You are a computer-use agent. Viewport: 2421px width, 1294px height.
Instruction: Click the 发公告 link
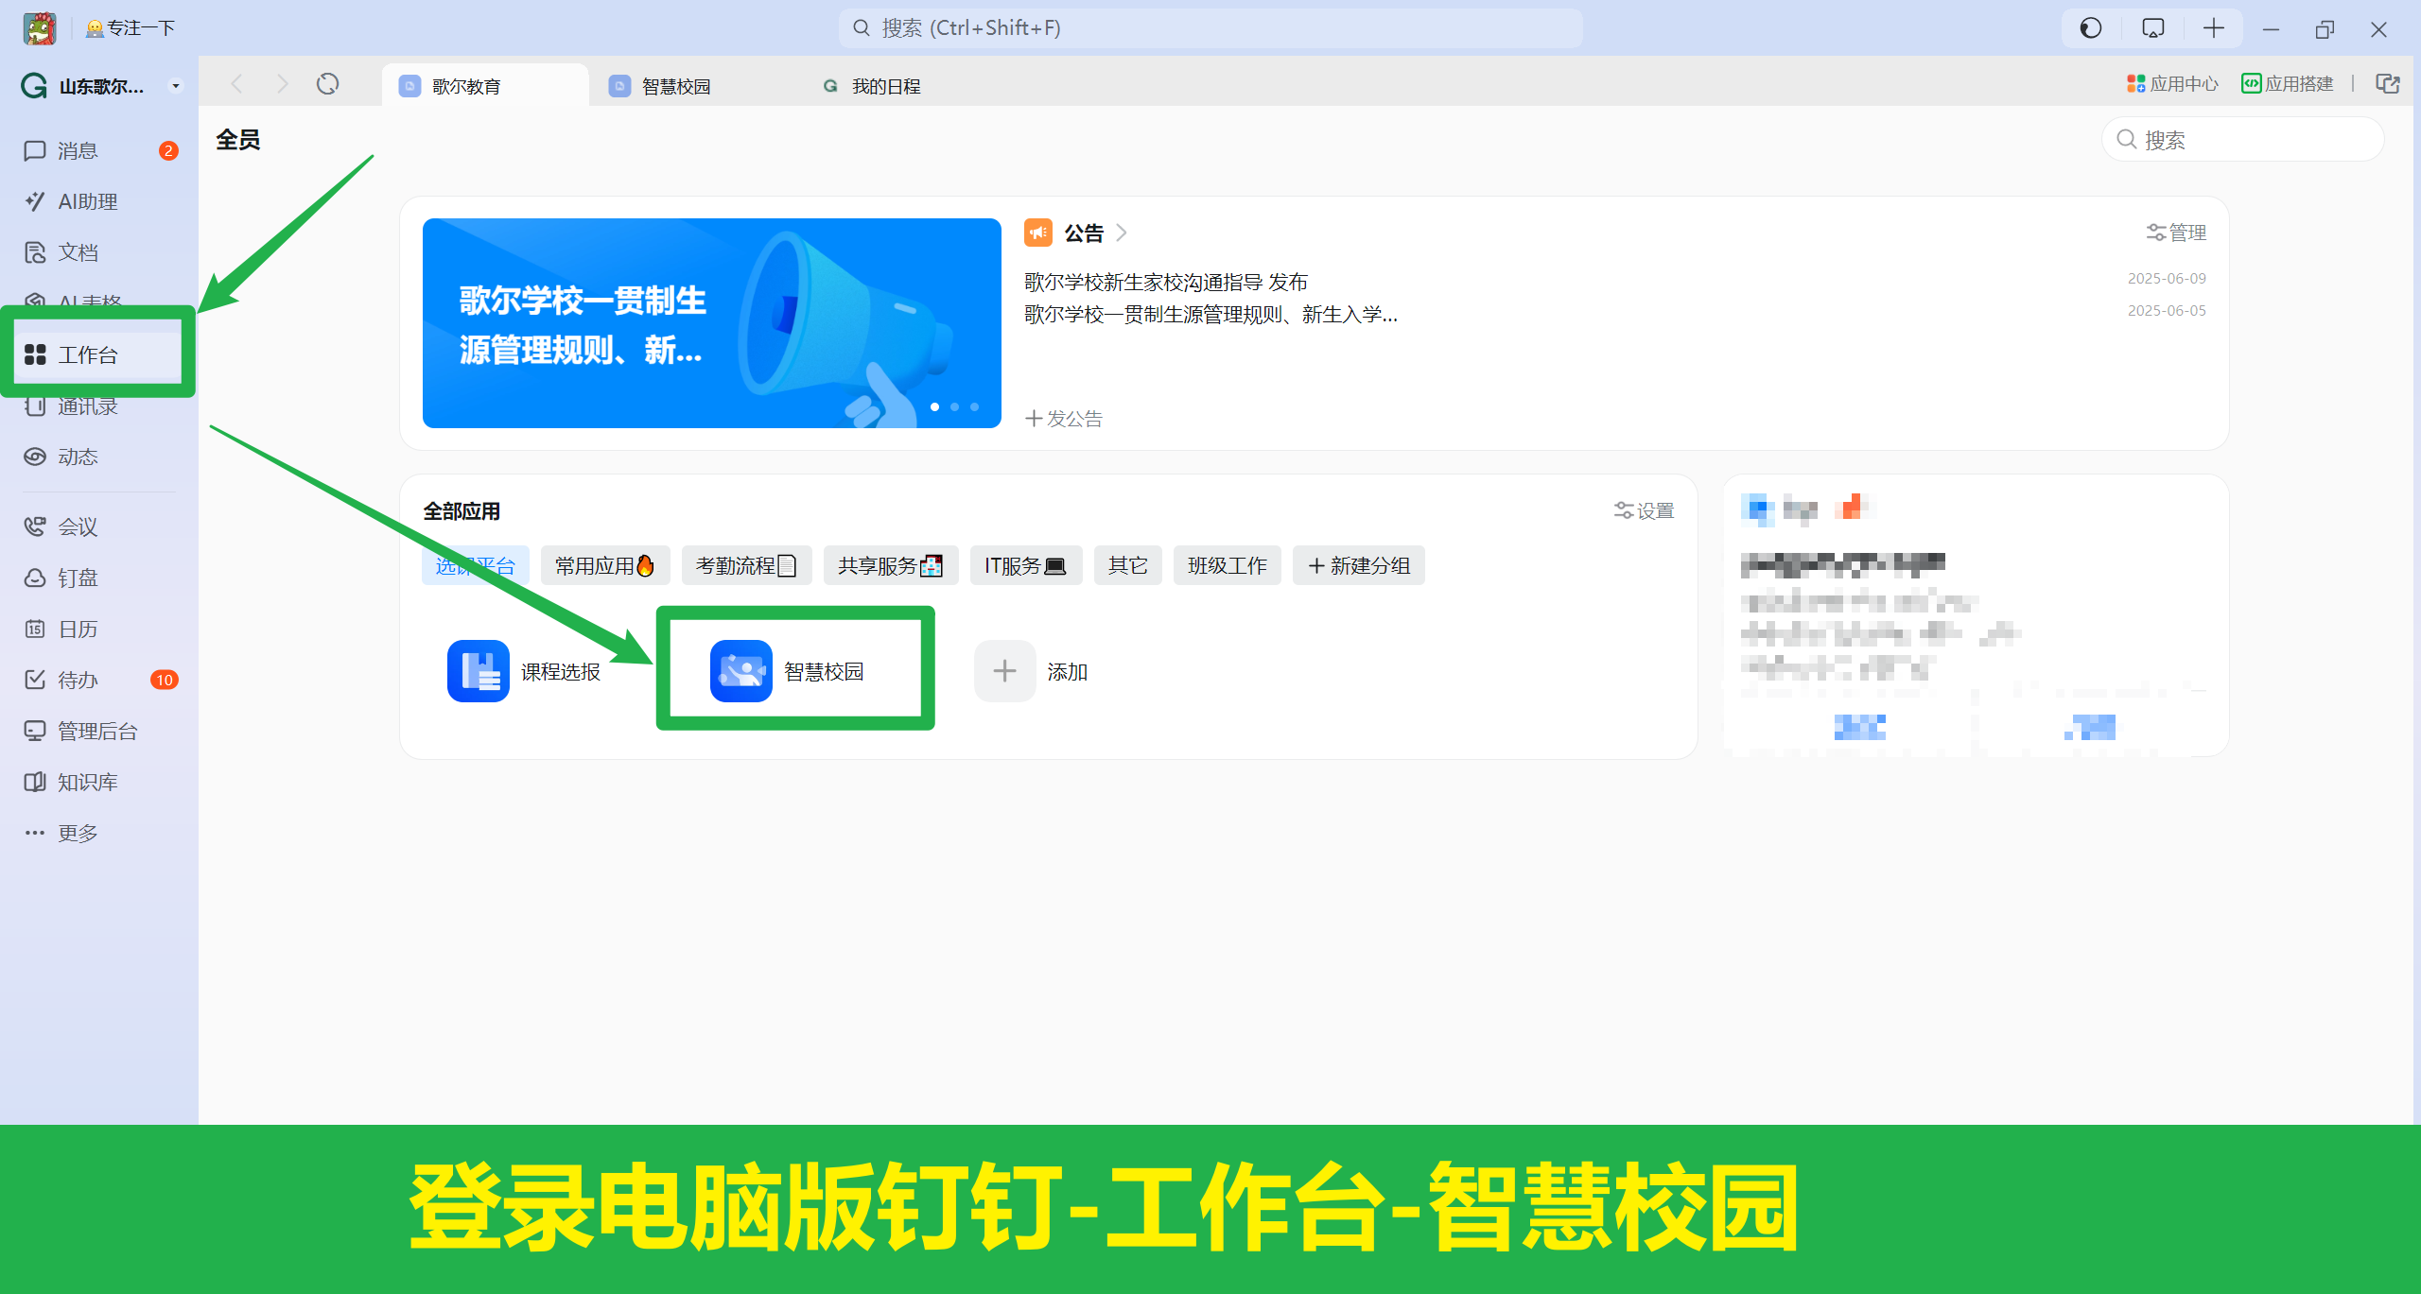pyautogui.click(x=1064, y=419)
